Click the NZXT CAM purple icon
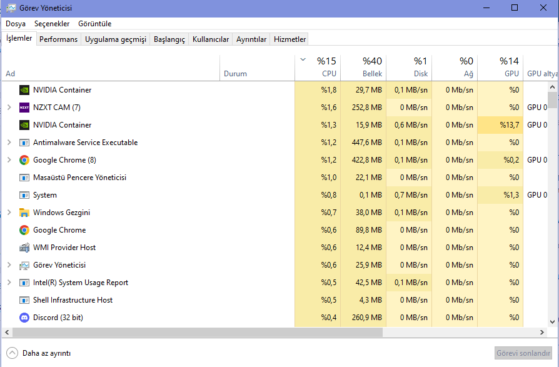The image size is (559, 367). [24, 108]
